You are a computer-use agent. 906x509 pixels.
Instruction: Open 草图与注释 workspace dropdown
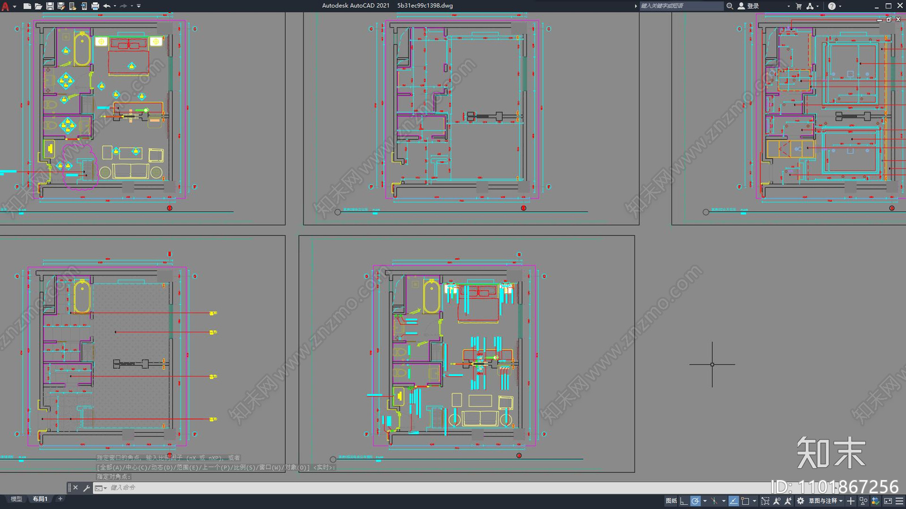click(826, 501)
